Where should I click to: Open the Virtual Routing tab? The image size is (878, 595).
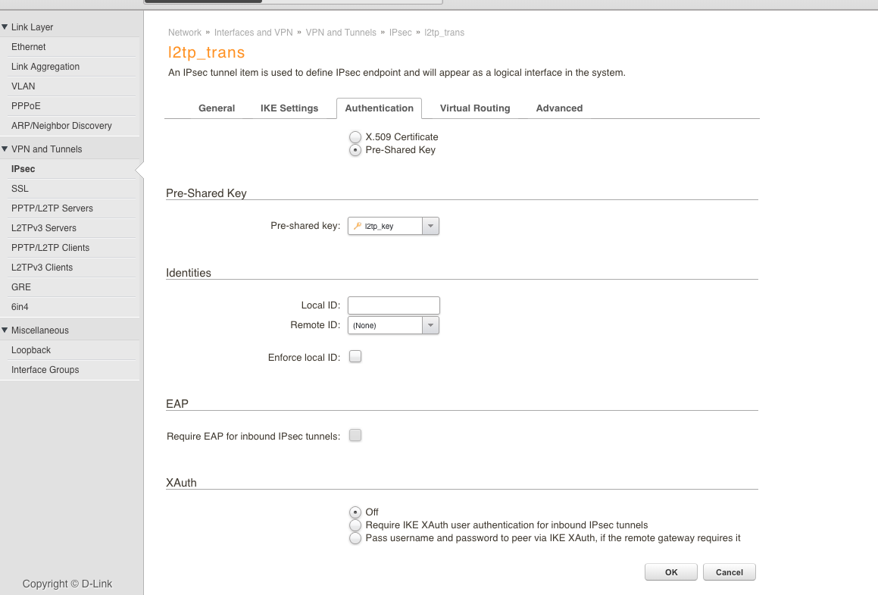pos(475,108)
